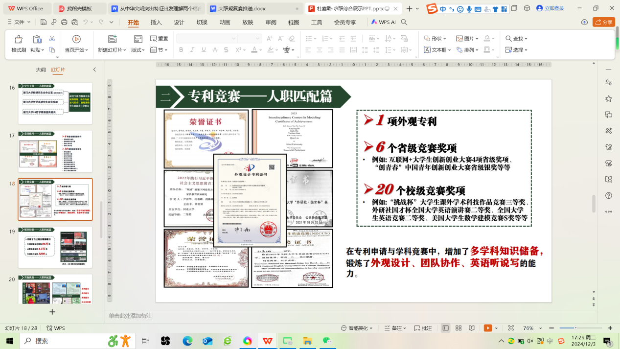Switch to reading view book icon

coord(472,328)
